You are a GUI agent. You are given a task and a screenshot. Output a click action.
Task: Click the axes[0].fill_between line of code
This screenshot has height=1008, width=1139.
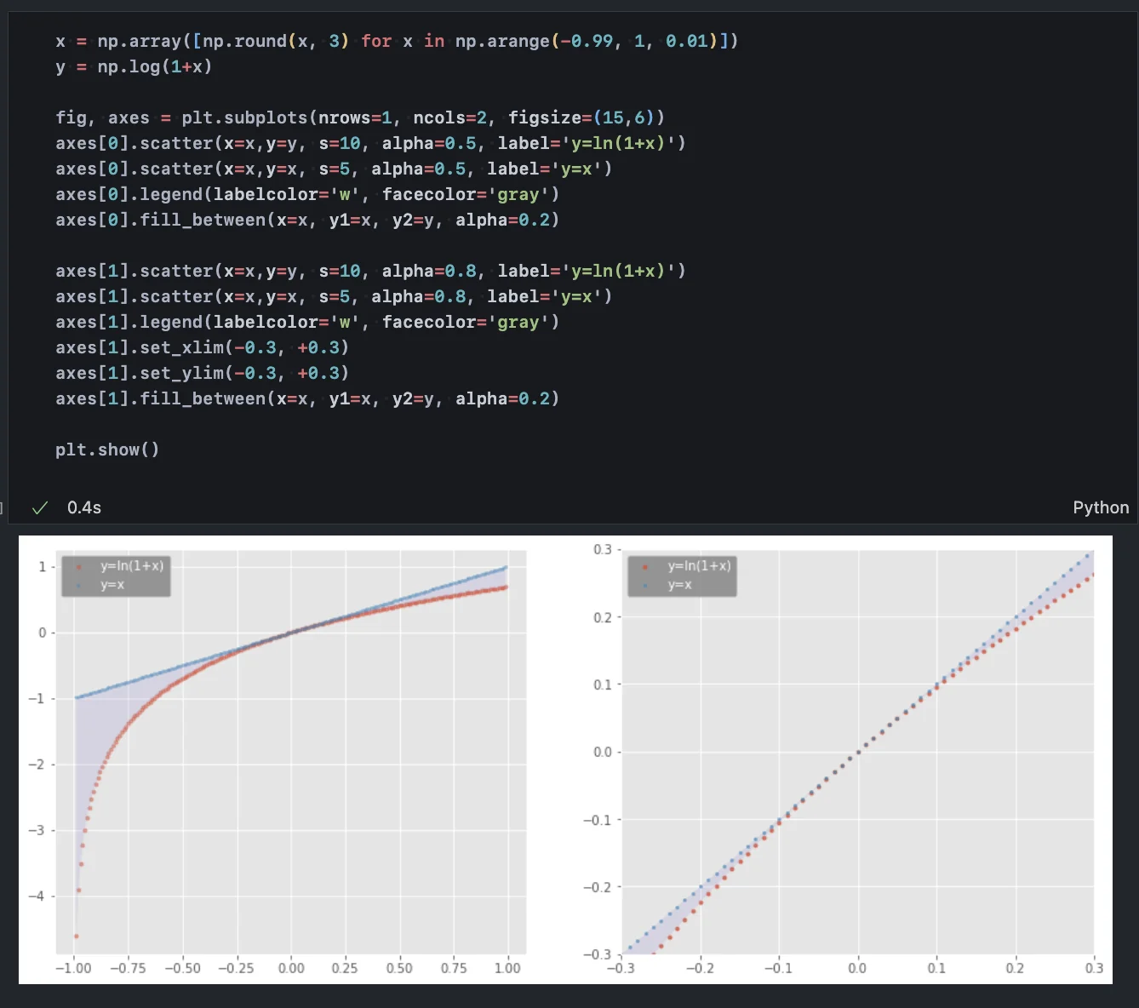306,220
